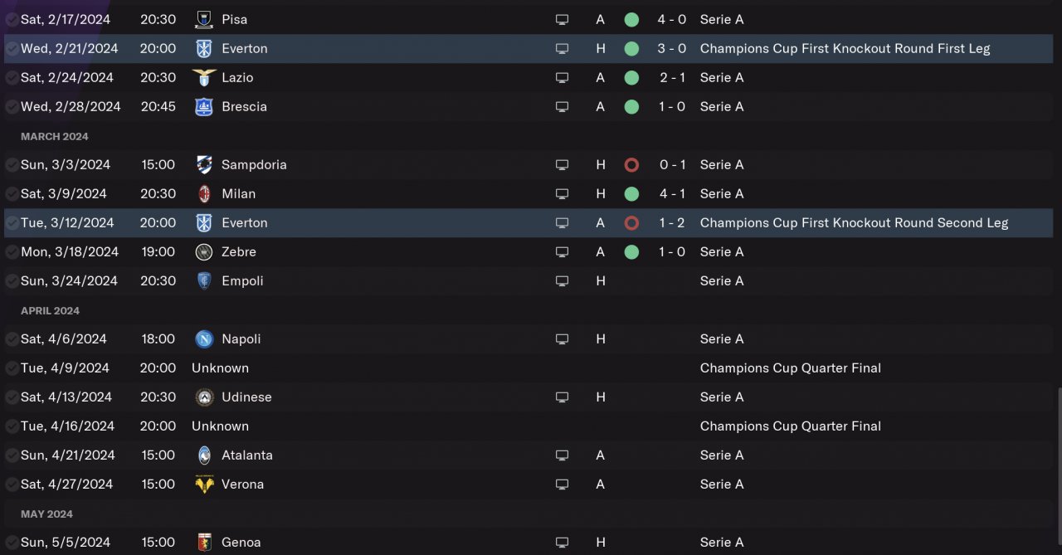
Task: Click the Pisa club badge
Action: 203,19
